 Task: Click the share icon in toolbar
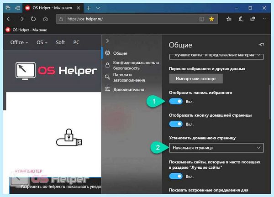click(253, 19)
